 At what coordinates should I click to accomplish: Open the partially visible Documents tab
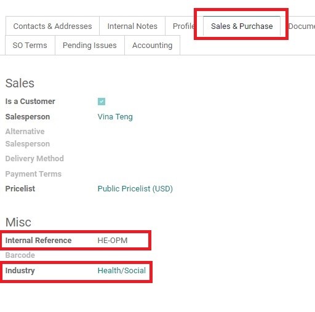click(x=301, y=26)
